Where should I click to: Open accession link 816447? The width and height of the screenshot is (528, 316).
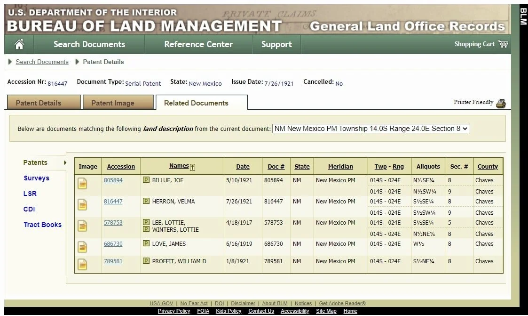[113, 202]
